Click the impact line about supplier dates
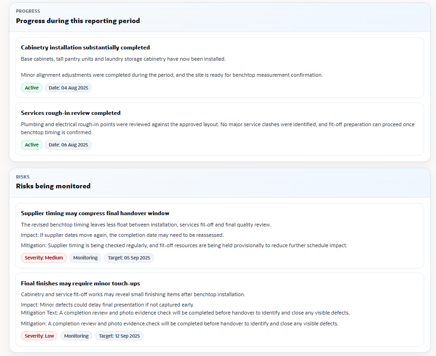The width and height of the screenshot is (436, 356). (x=122, y=235)
